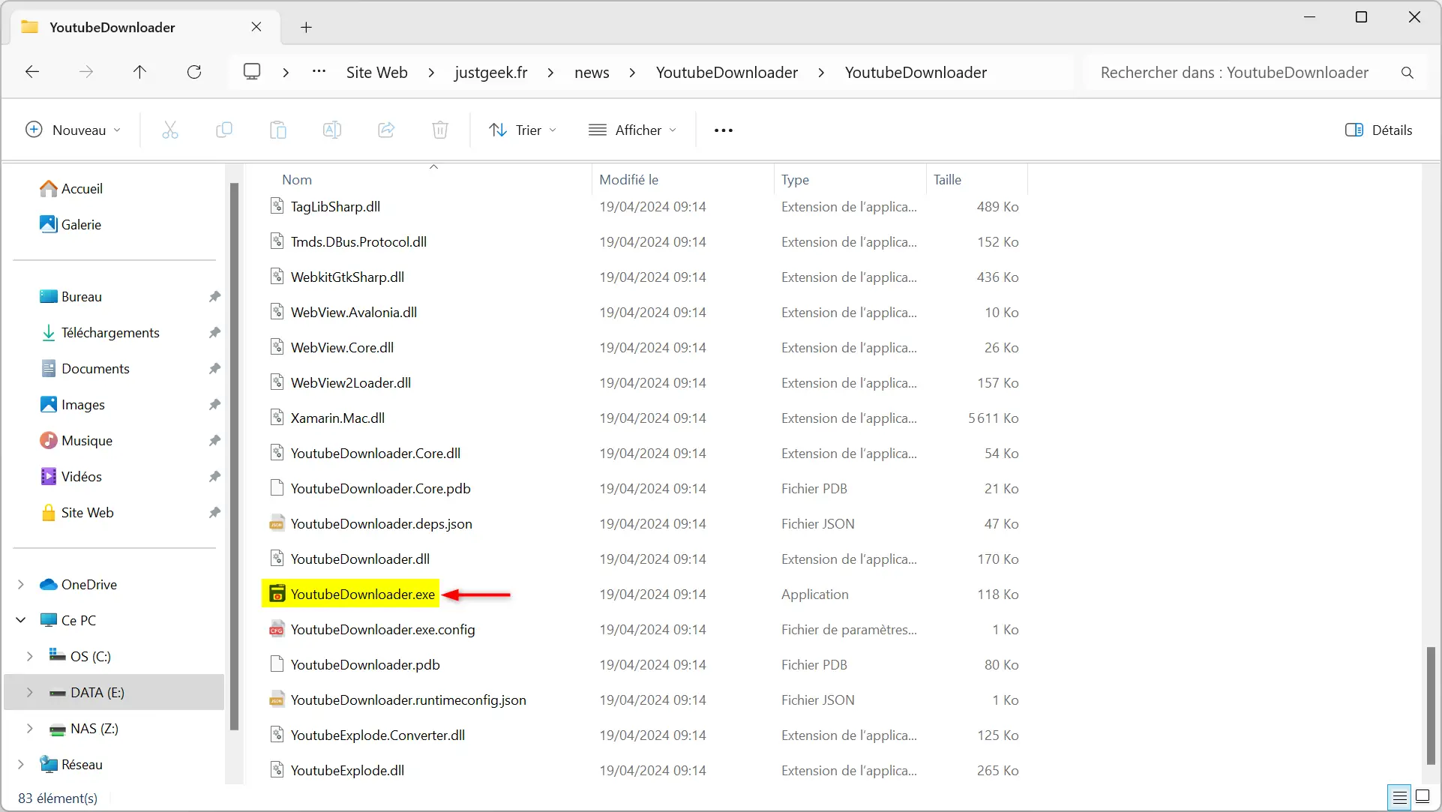Click the PC monitor icon in address bar
Screen dimensions: 1442x812
(252, 72)
